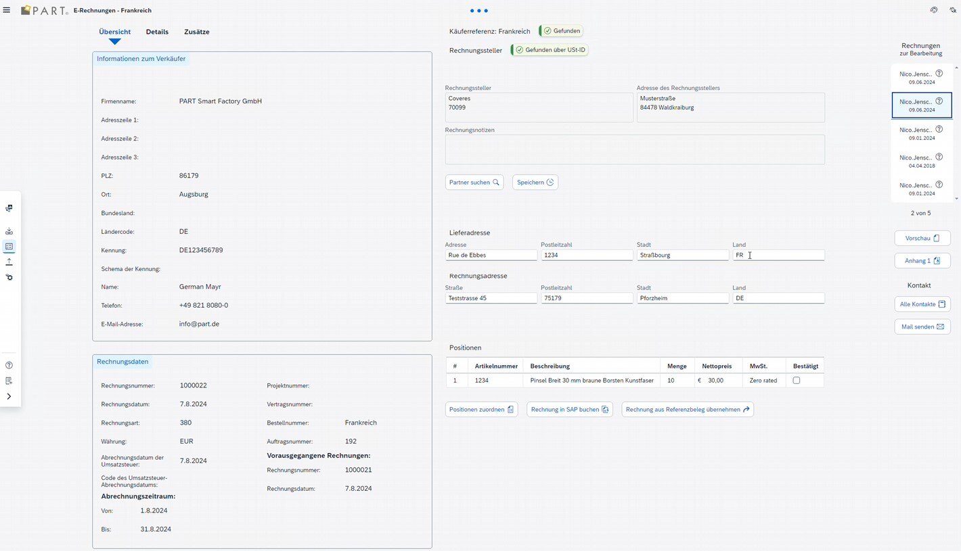Viewport: 961px width, 551px height.
Task: Click Rechnung aus Referenzbeleg übernehmen
Action: coord(688,410)
